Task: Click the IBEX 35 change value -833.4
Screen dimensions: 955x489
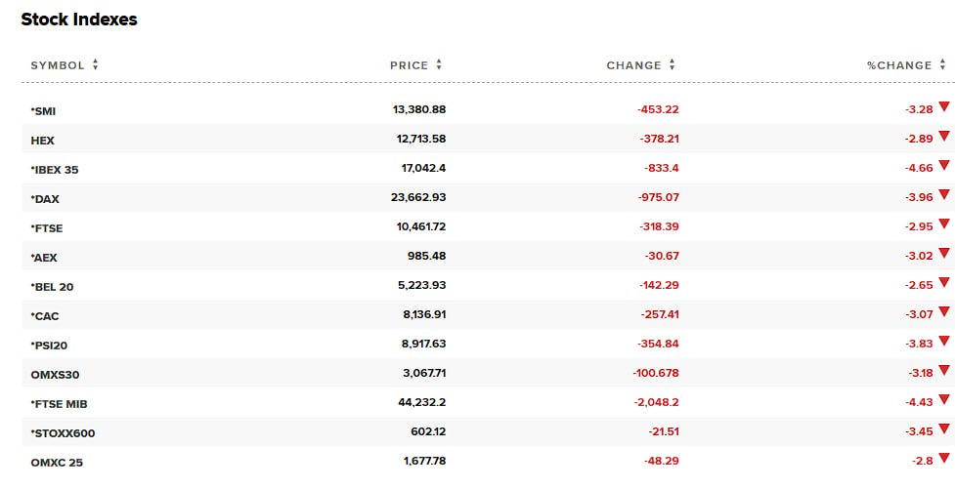Action: tap(662, 168)
